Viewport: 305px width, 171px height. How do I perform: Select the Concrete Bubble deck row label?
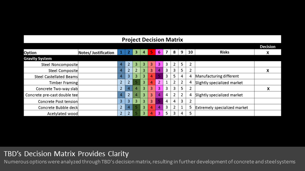(58, 108)
